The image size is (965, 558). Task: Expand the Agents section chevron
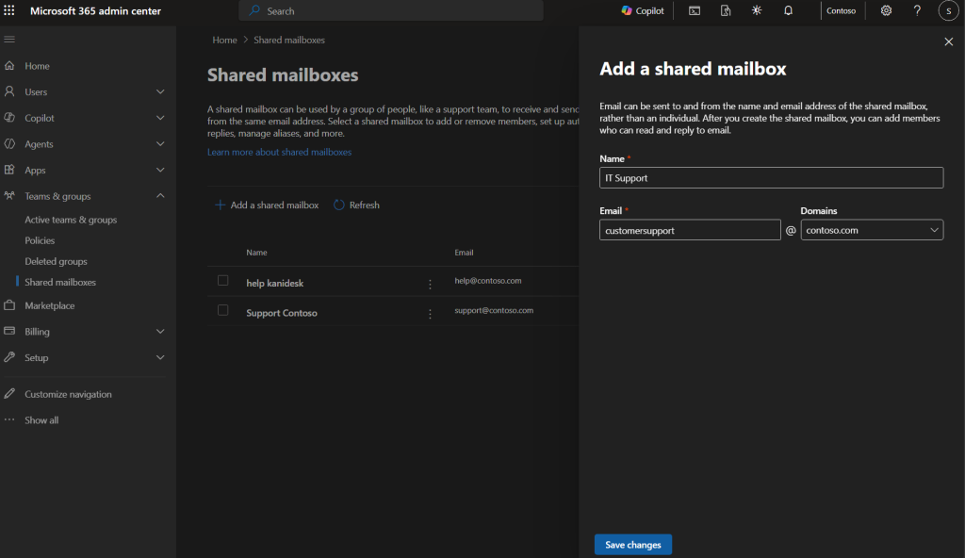point(160,143)
